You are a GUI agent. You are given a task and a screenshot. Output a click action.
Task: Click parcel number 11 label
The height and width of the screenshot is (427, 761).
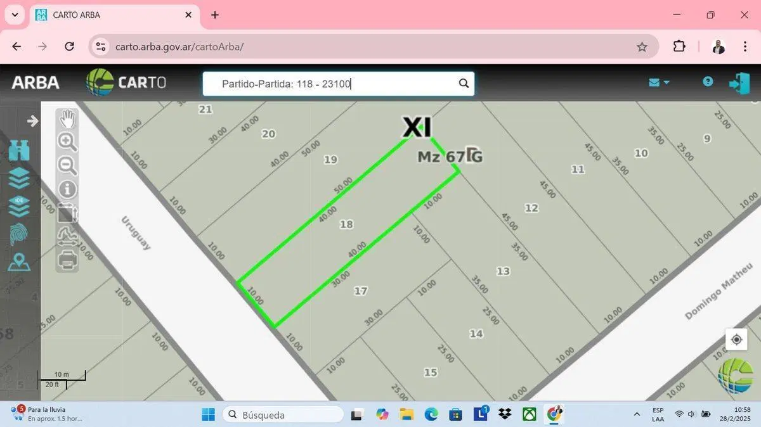click(578, 169)
